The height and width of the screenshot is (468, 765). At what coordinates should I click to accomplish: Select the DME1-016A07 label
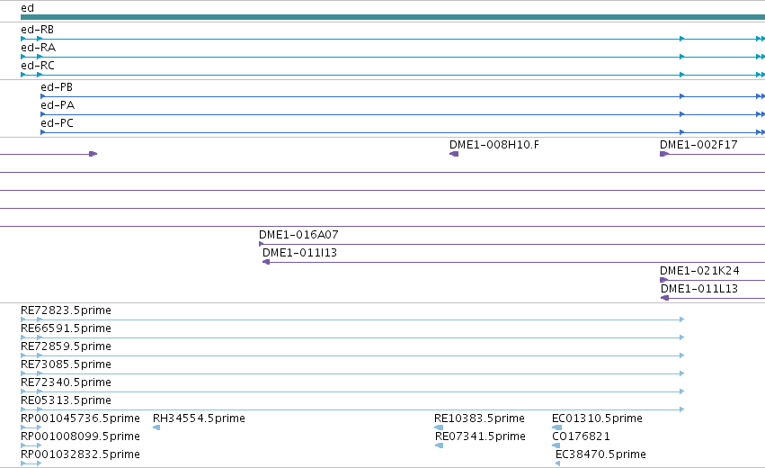(298, 235)
